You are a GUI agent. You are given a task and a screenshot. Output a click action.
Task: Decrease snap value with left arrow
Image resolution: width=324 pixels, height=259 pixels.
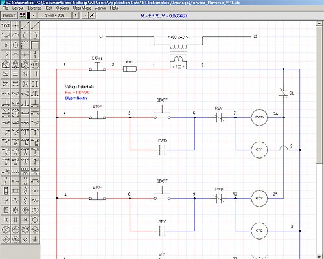pos(34,16)
